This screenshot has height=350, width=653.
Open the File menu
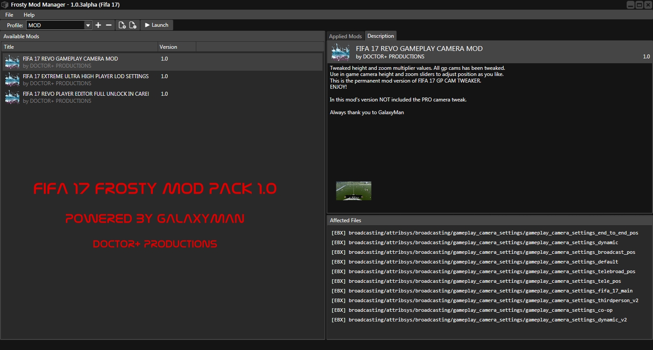9,14
